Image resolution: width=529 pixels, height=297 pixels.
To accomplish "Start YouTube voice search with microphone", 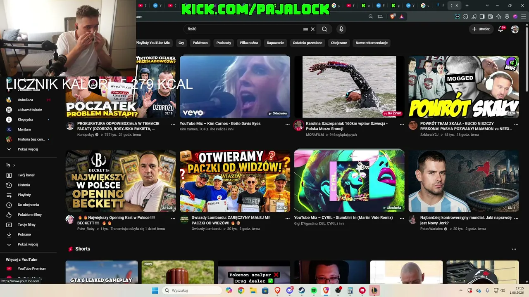I will click(341, 29).
